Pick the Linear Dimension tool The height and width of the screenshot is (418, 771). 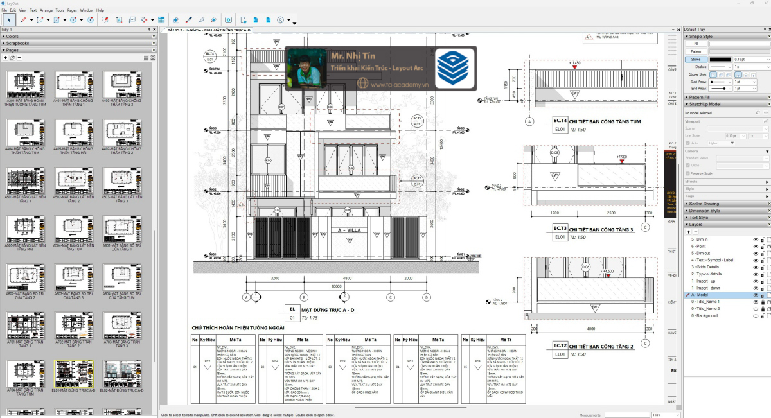point(145,20)
